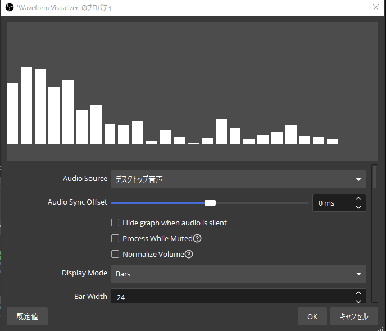The width and height of the screenshot is (386, 331).
Task: Toggle the Process While Muted checkbox
Action: coord(115,238)
